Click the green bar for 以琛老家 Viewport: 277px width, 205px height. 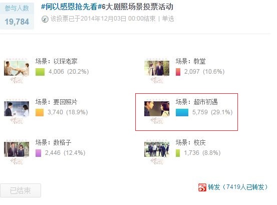point(40,72)
